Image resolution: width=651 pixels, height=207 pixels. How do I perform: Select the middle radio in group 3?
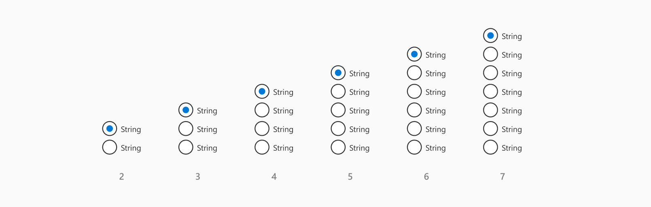pos(186,129)
